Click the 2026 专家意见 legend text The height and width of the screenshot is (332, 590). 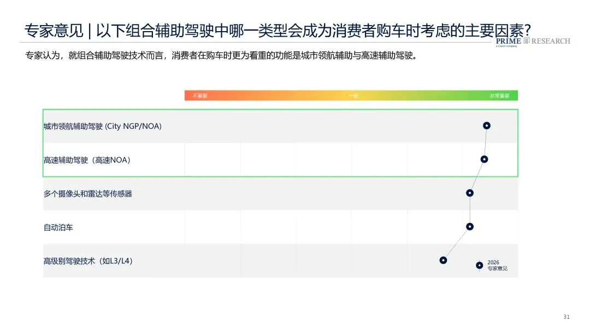point(497,265)
